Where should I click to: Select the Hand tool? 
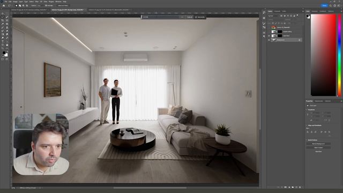(7, 45)
